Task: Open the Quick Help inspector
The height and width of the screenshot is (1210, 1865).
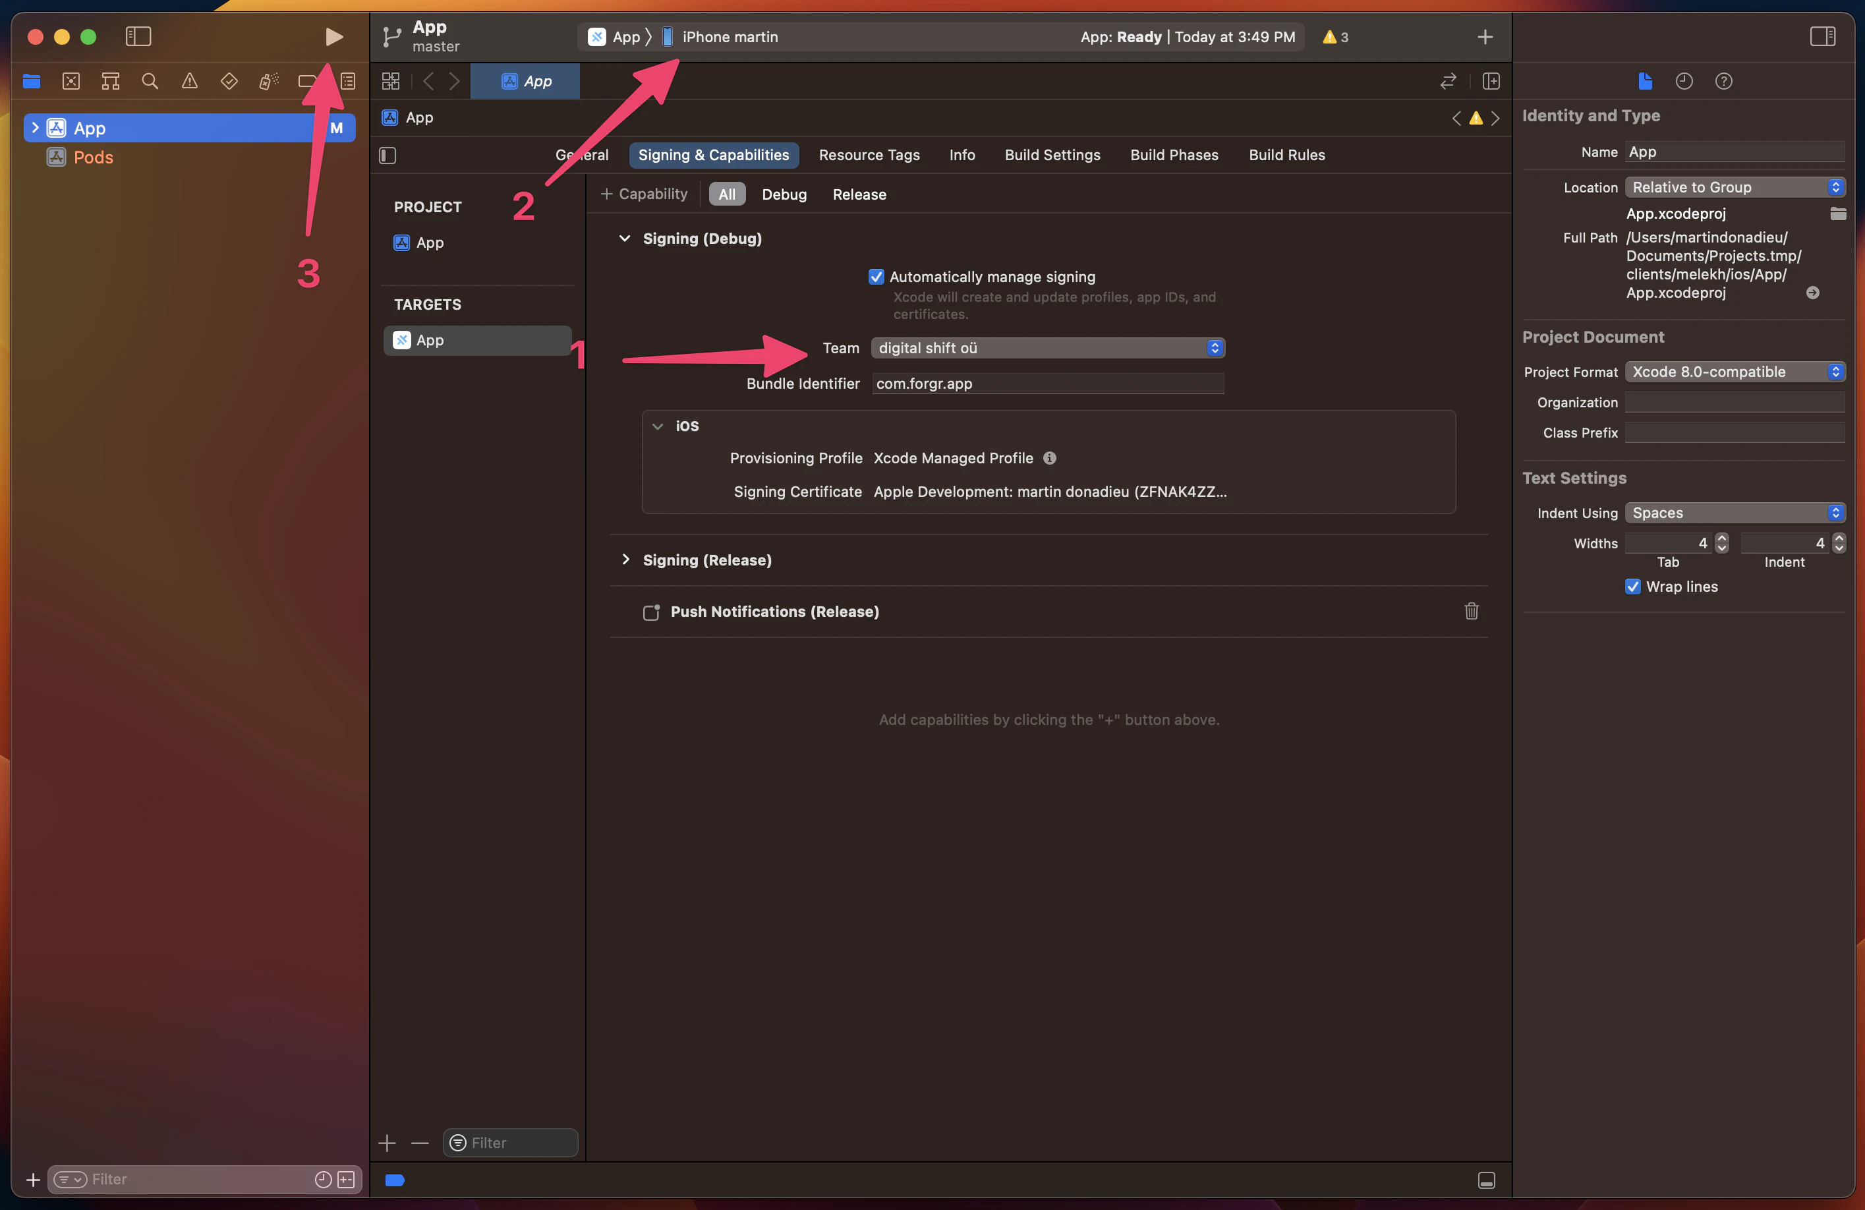Action: pos(1723,80)
